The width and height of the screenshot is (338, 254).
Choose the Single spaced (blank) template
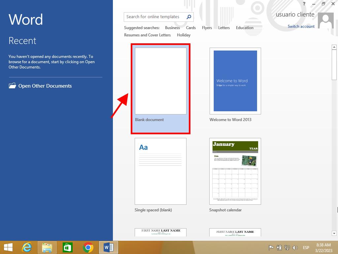(160, 171)
